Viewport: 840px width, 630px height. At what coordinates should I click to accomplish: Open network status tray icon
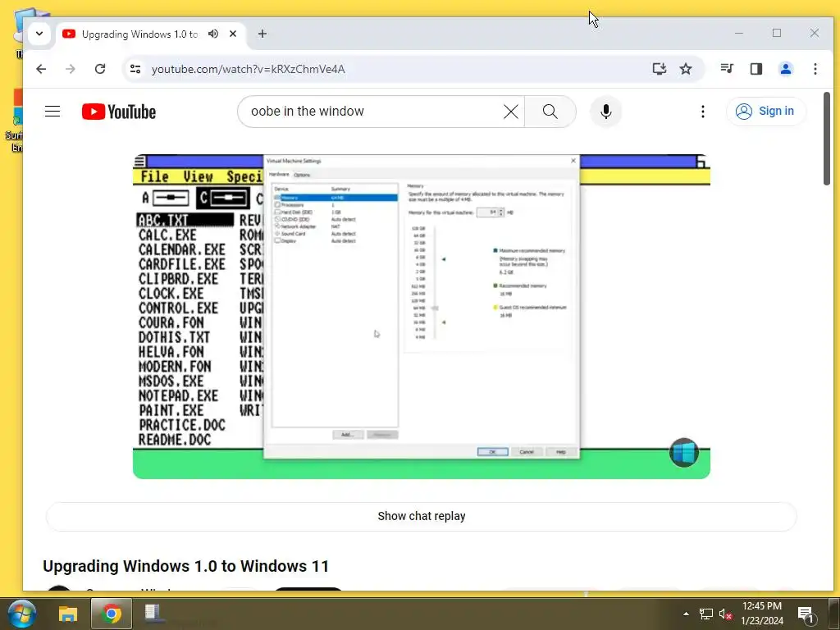click(706, 614)
